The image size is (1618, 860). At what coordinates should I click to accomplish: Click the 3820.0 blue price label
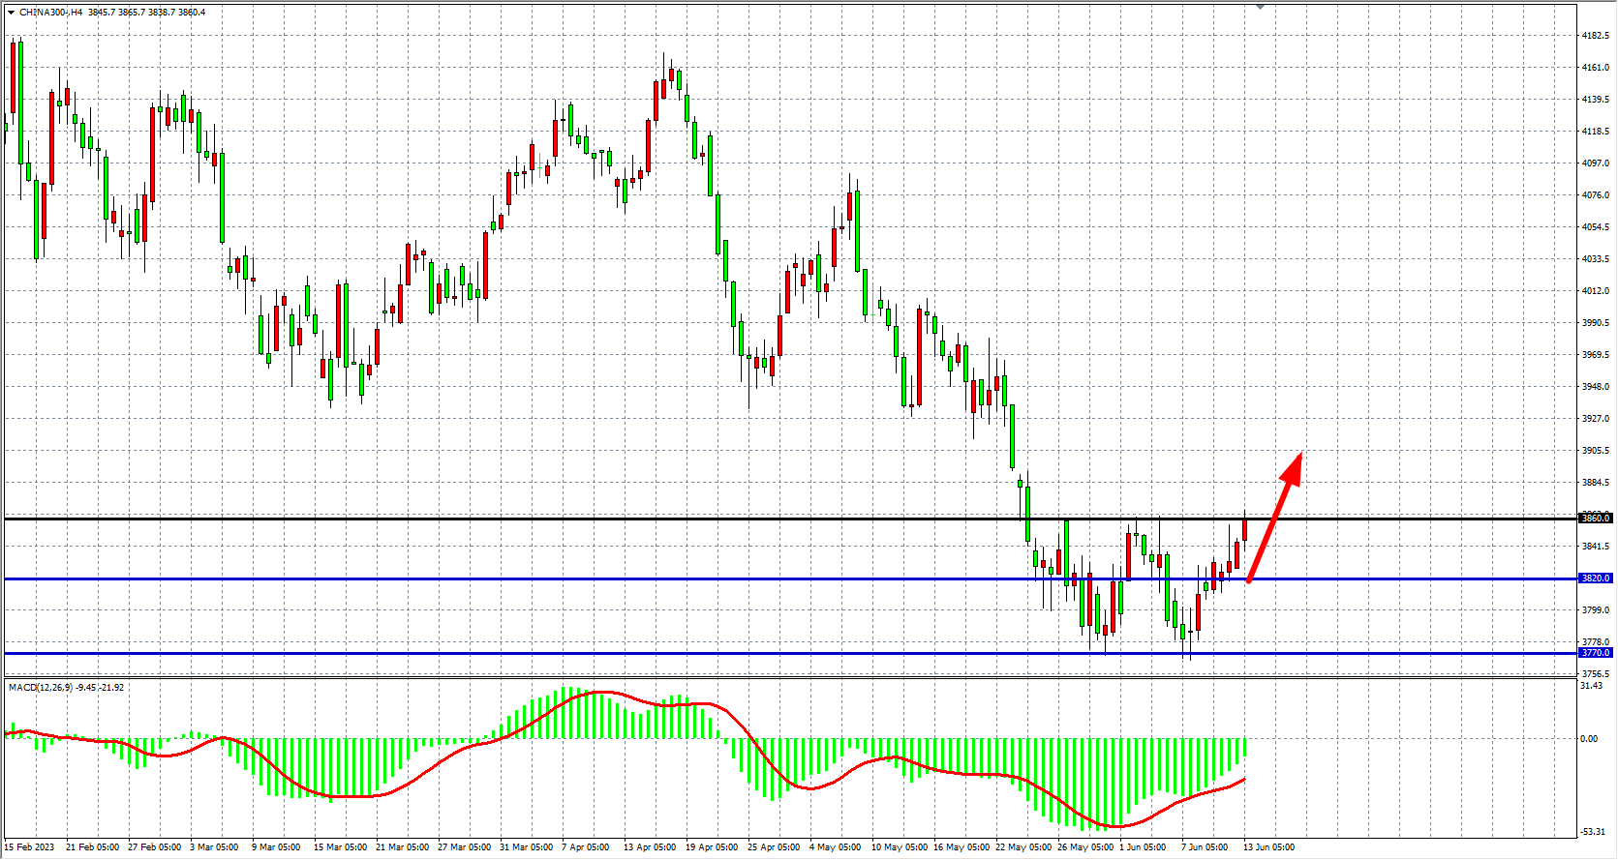pos(1596,578)
